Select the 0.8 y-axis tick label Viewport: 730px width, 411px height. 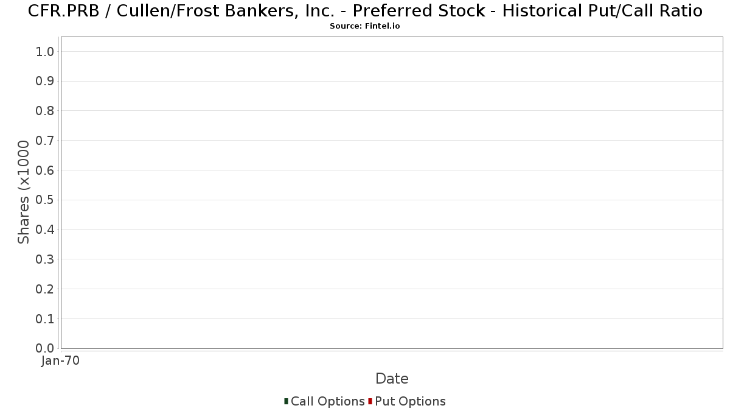tap(46, 111)
